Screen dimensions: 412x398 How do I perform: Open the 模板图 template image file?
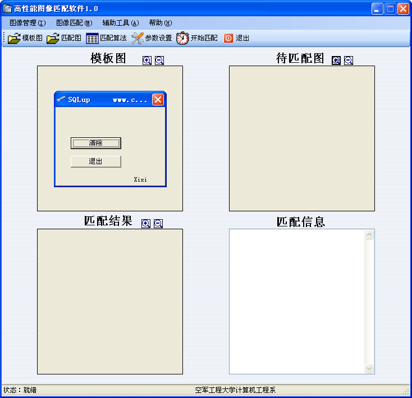[25, 38]
